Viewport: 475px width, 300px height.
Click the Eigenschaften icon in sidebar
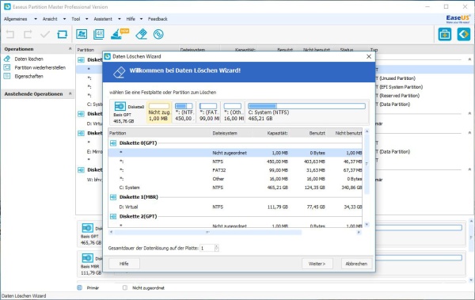(x=7, y=76)
